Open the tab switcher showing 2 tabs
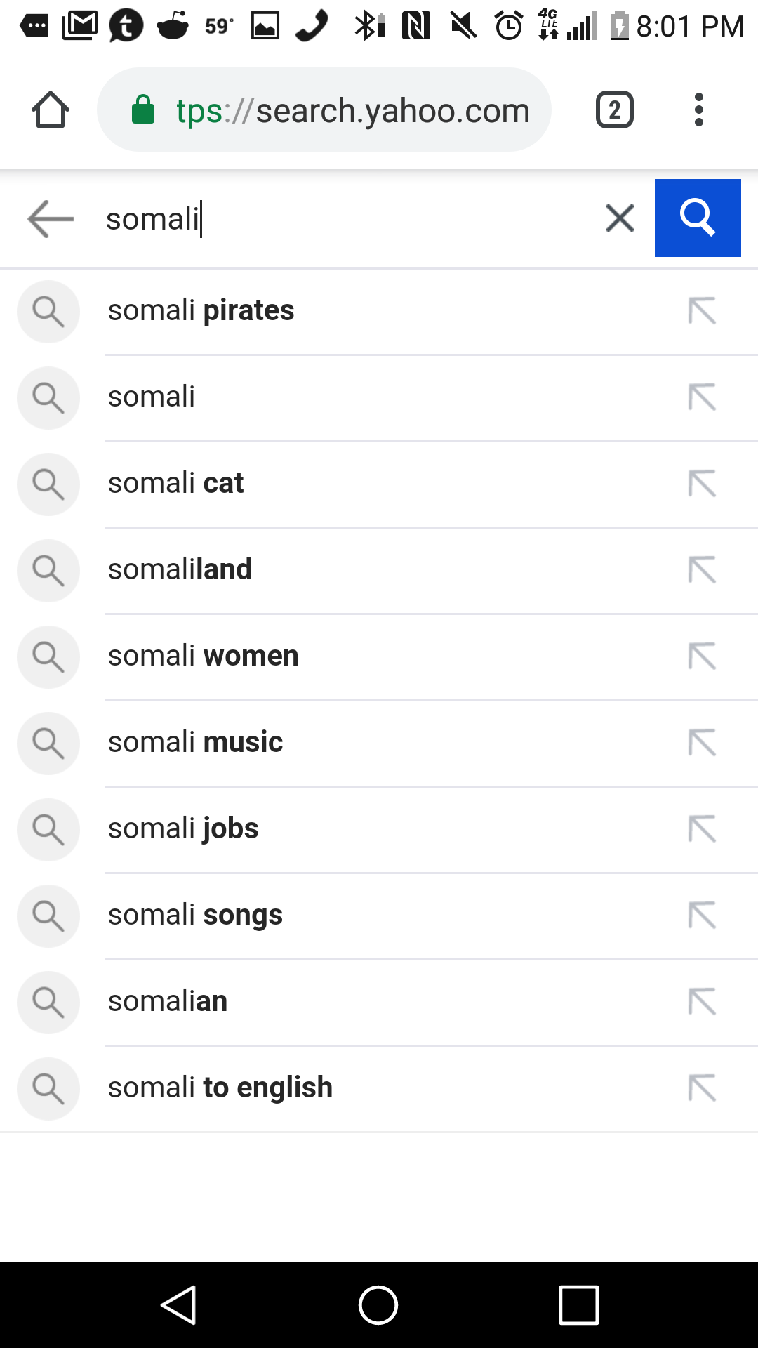Image resolution: width=758 pixels, height=1348 pixels. pos(615,110)
